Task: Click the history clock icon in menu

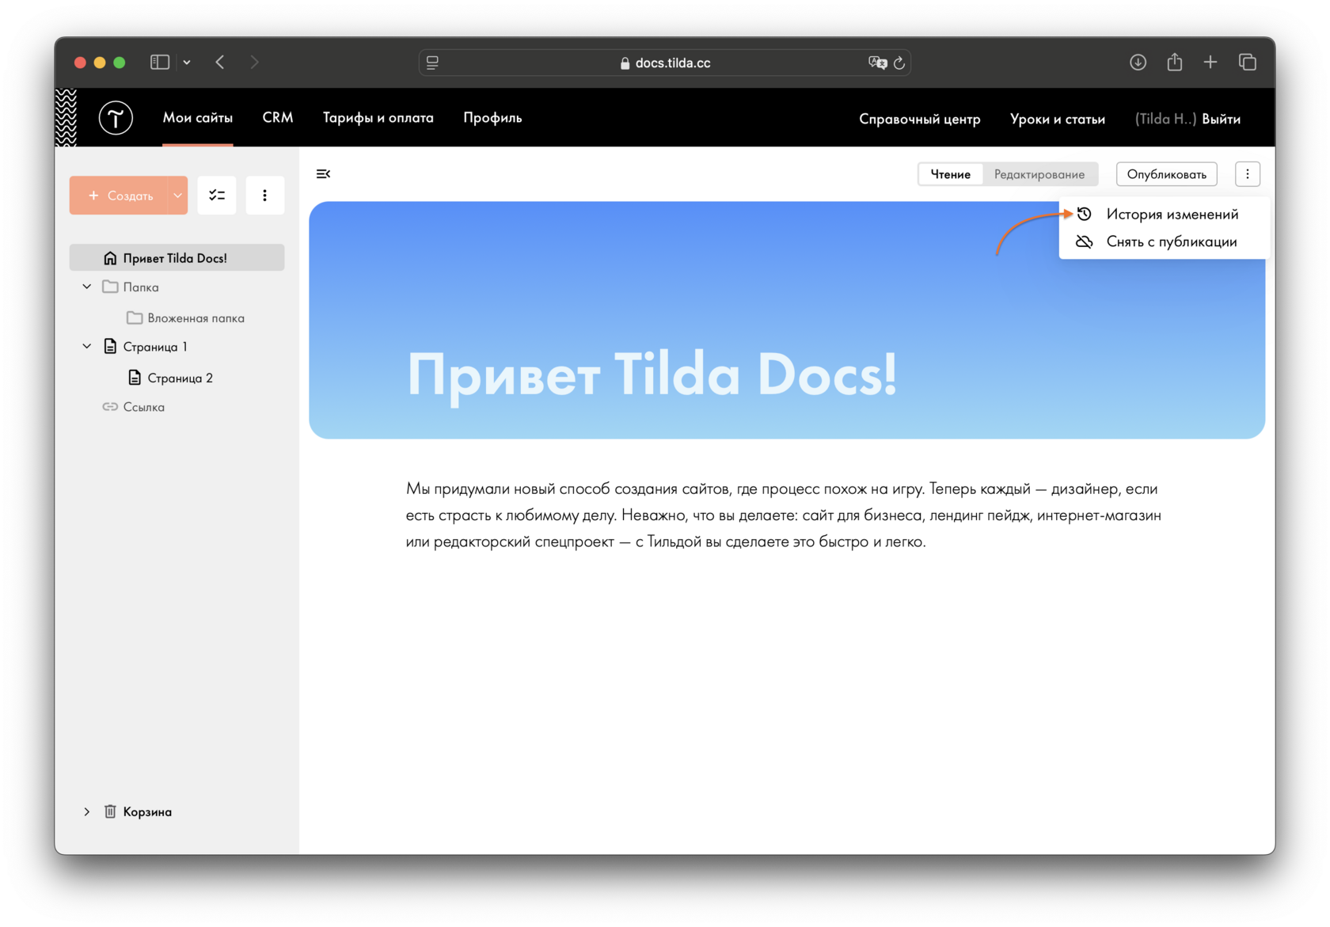Action: point(1085,214)
